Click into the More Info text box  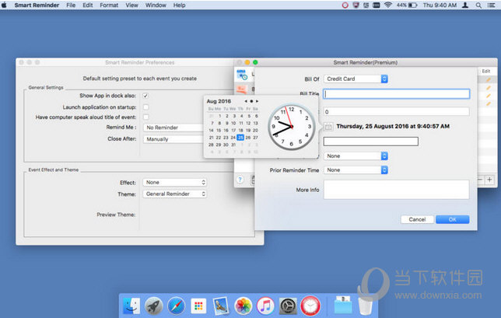397,190
